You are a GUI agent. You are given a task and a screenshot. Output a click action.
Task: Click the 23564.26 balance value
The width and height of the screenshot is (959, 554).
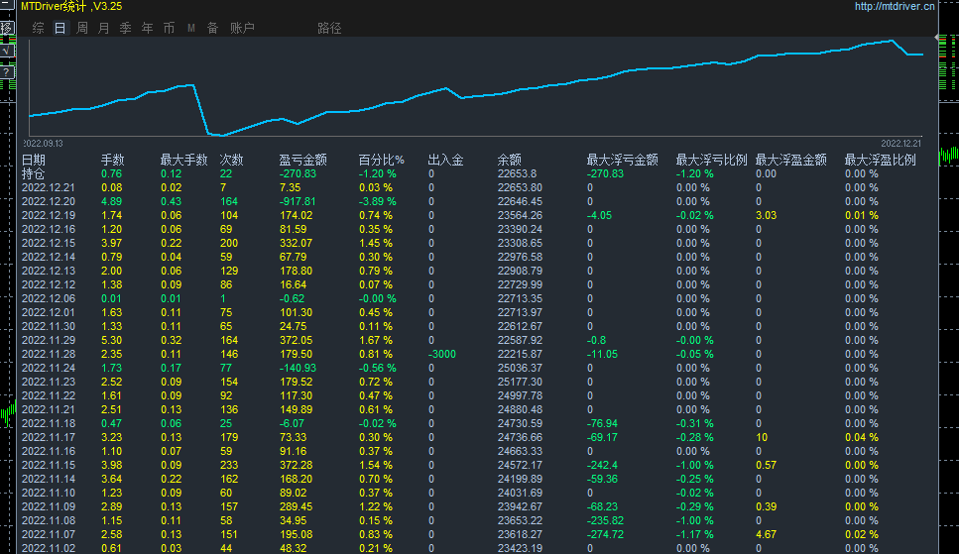520,215
